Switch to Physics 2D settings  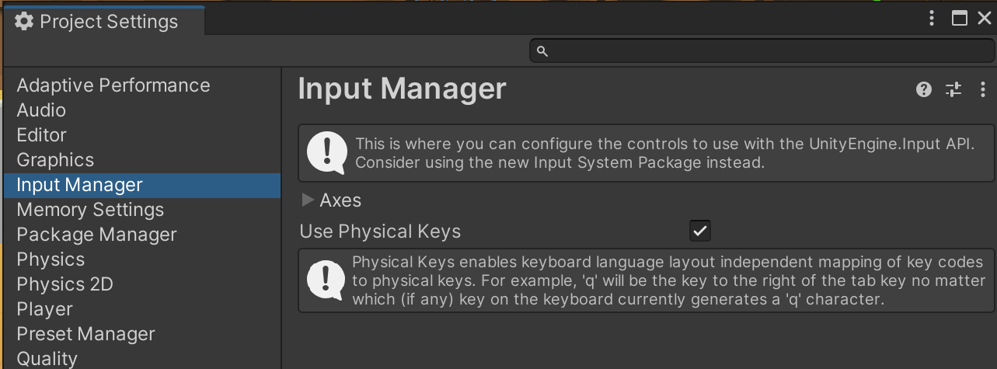click(x=65, y=284)
